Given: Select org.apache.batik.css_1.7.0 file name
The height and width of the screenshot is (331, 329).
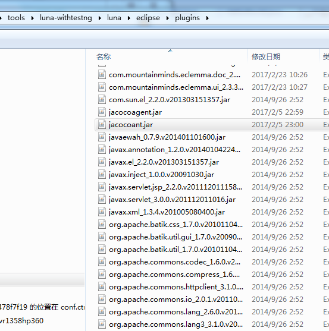Looking at the screenshot, I should point(176,225).
